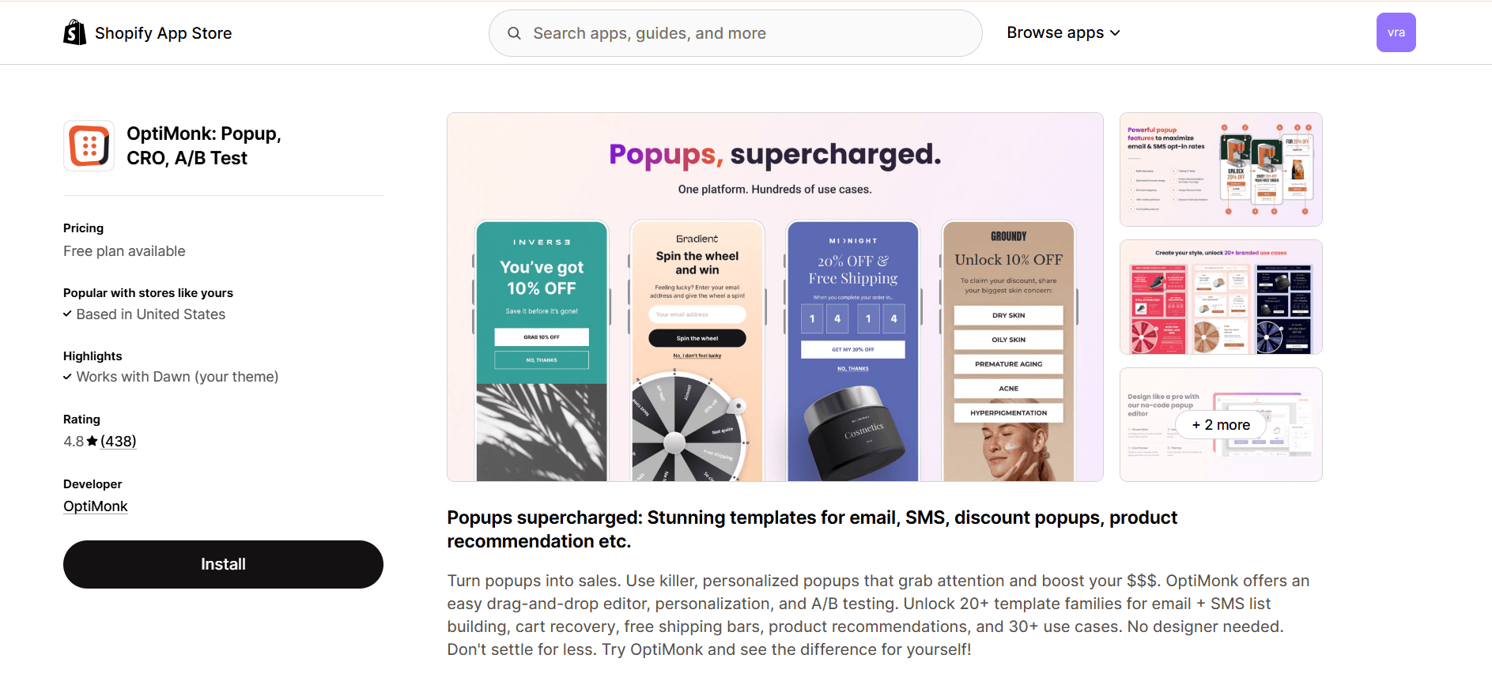
Task: Click the rating star icon
Action: coord(91,441)
